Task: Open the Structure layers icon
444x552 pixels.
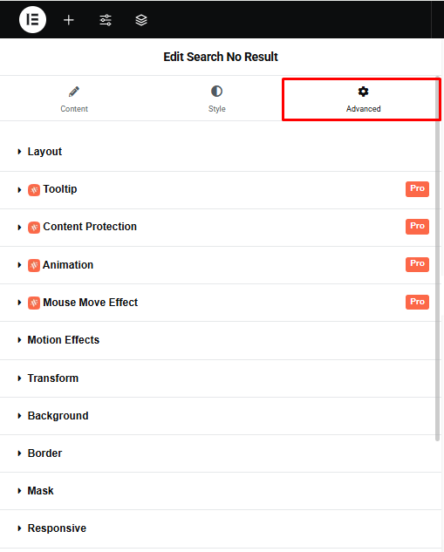Action: (141, 20)
